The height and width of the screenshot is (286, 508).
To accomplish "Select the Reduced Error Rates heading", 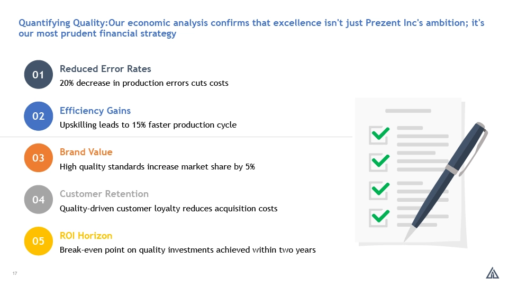I will (105, 69).
